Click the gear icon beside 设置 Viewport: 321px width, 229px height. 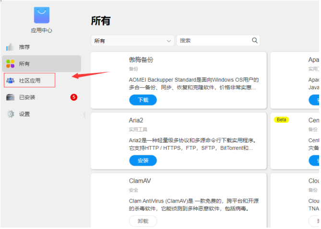click(11, 114)
